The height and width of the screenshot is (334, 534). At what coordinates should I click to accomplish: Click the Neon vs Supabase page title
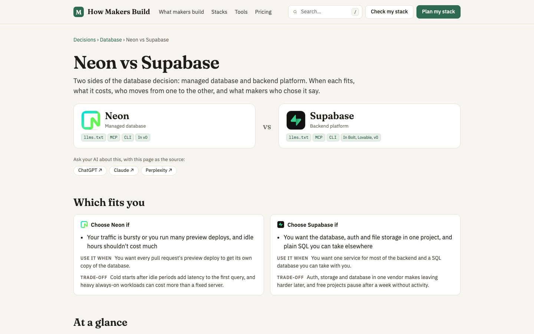146,62
